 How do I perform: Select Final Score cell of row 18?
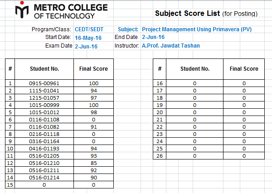pyautogui.click(x=244, y=98)
